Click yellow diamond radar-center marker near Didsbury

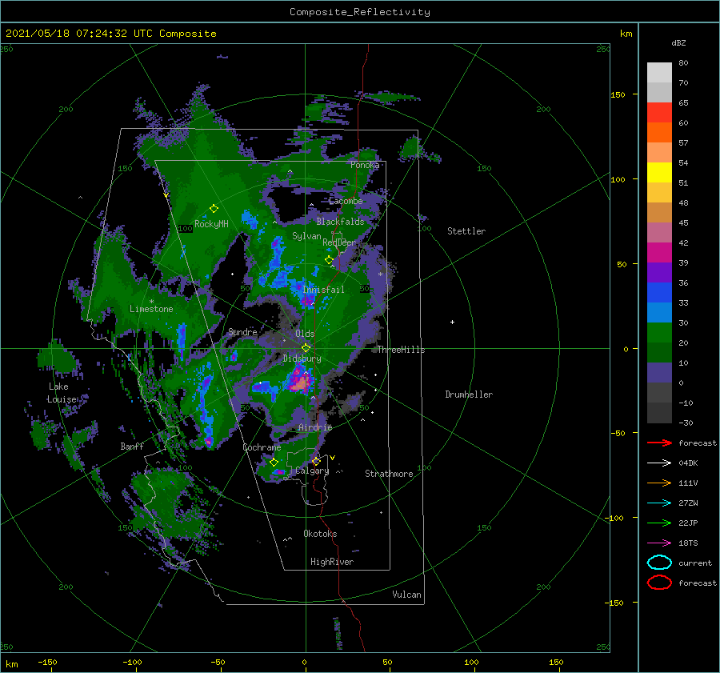click(306, 348)
